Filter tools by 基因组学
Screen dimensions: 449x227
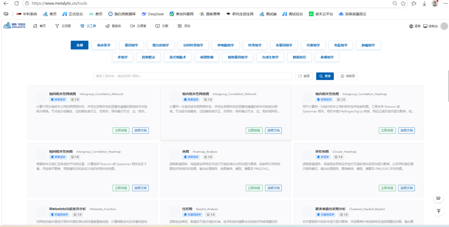click(x=131, y=45)
